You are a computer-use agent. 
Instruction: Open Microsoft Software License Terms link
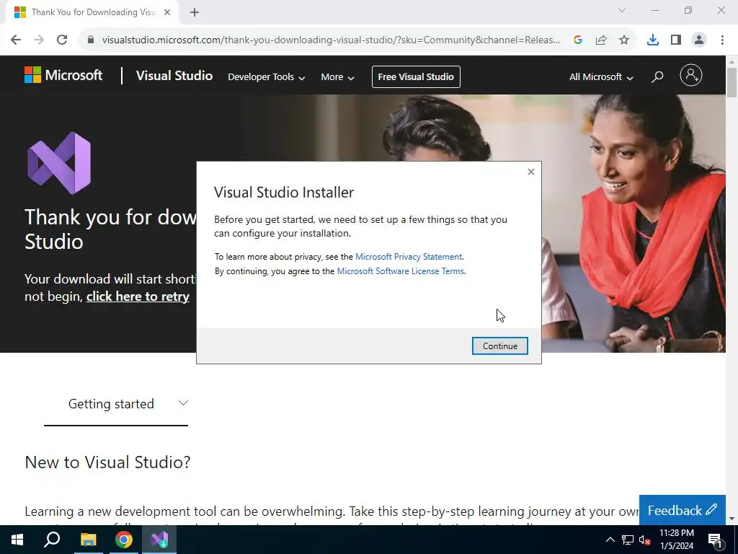click(x=401, y=271)
